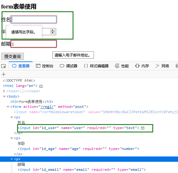Focus the 邮箱 email input field
The width and height of the screenshot is (178, 173).
coord(33,44)
